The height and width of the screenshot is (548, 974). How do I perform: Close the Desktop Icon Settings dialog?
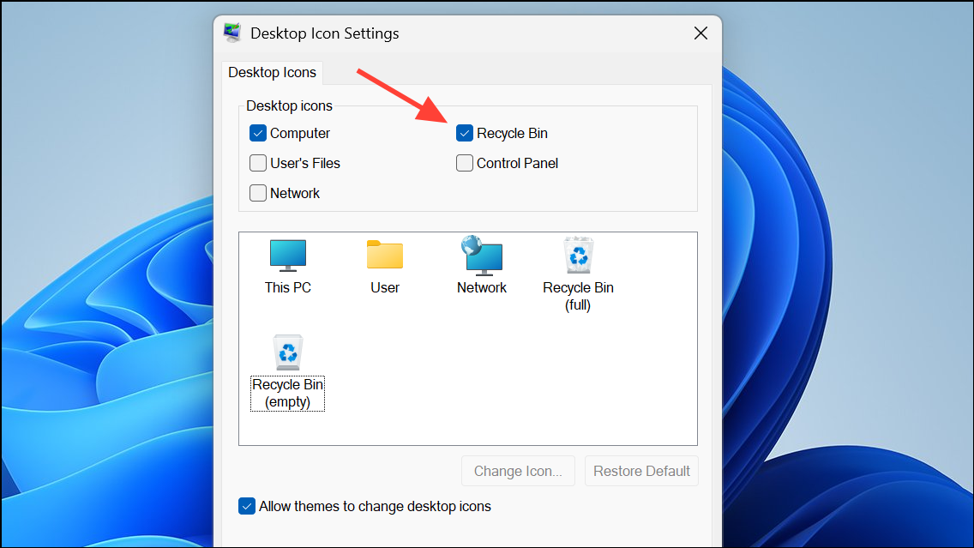tap(700, 33)
